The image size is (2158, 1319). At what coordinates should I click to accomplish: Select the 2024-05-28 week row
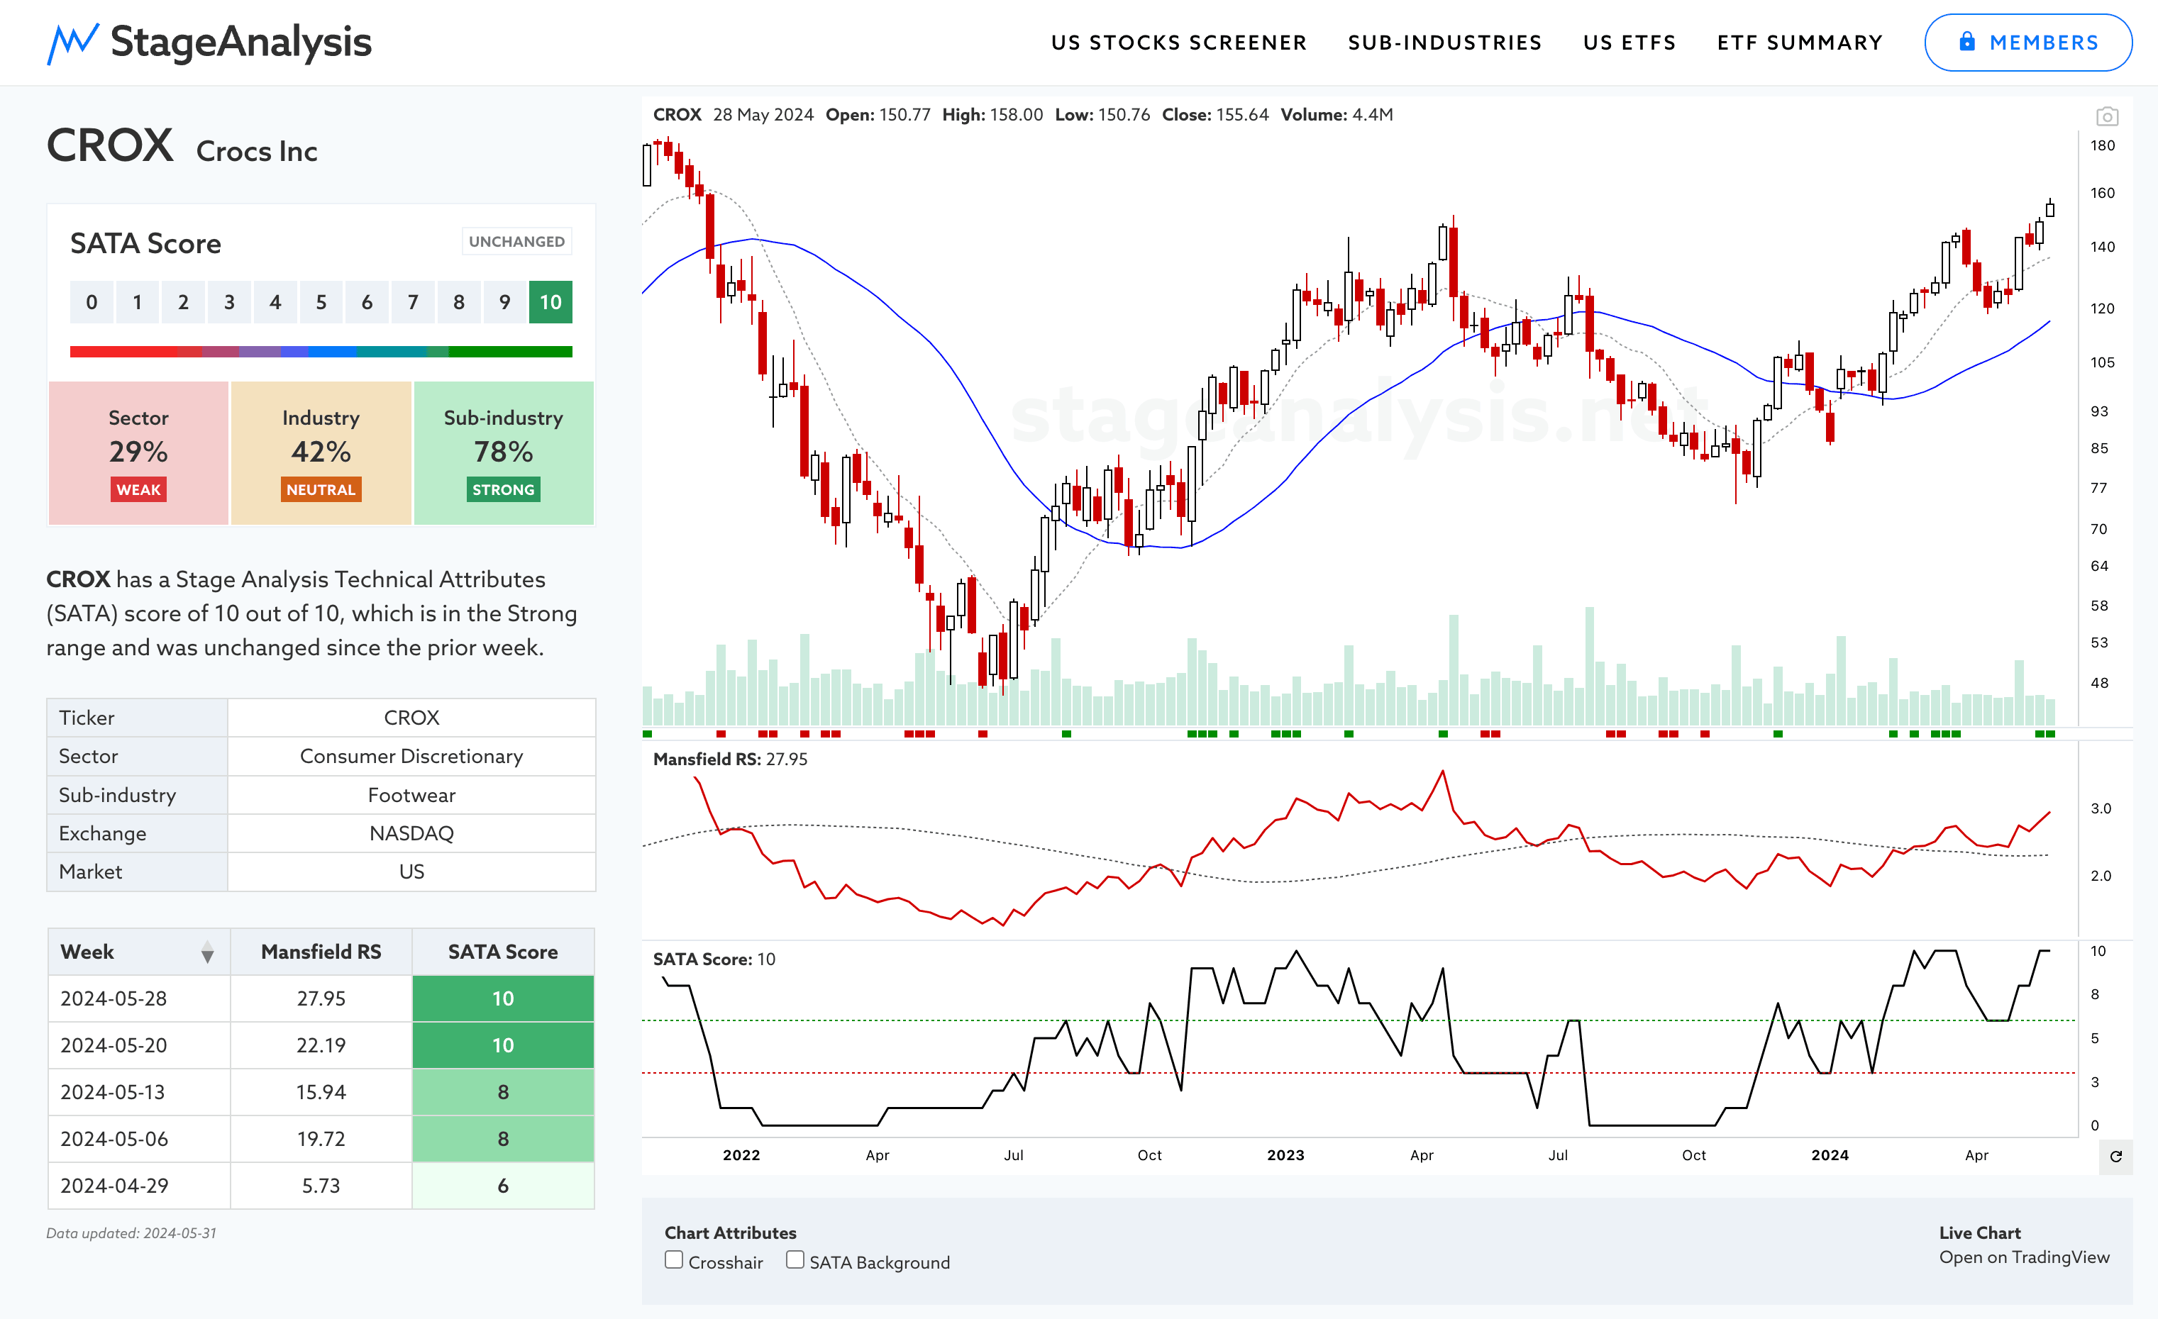coord(321,998)
